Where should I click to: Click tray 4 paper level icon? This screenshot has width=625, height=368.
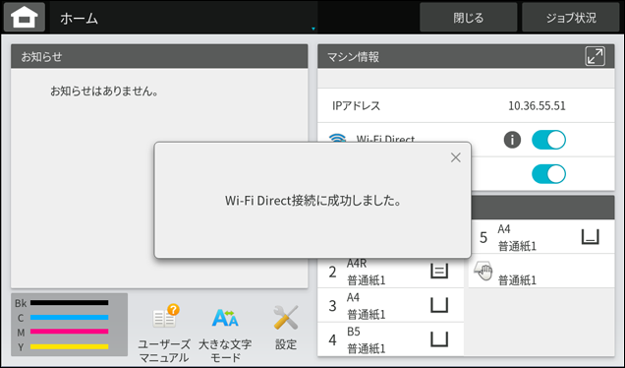439,339
